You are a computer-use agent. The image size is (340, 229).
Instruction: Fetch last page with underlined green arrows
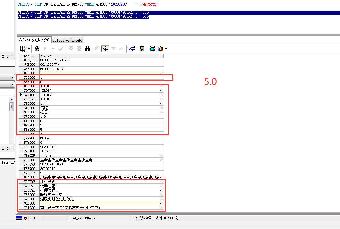(x=79, y=49)
